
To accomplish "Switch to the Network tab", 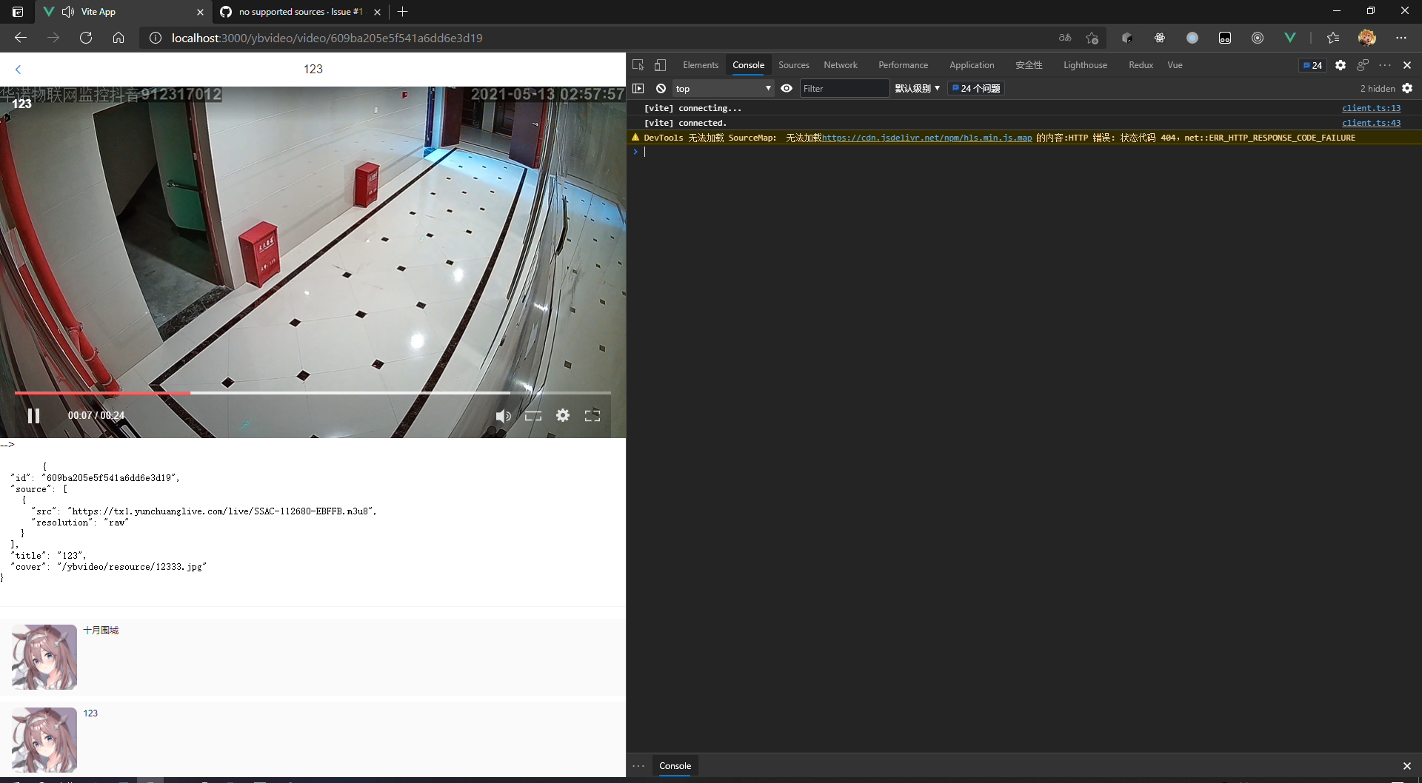I will 841,65.
